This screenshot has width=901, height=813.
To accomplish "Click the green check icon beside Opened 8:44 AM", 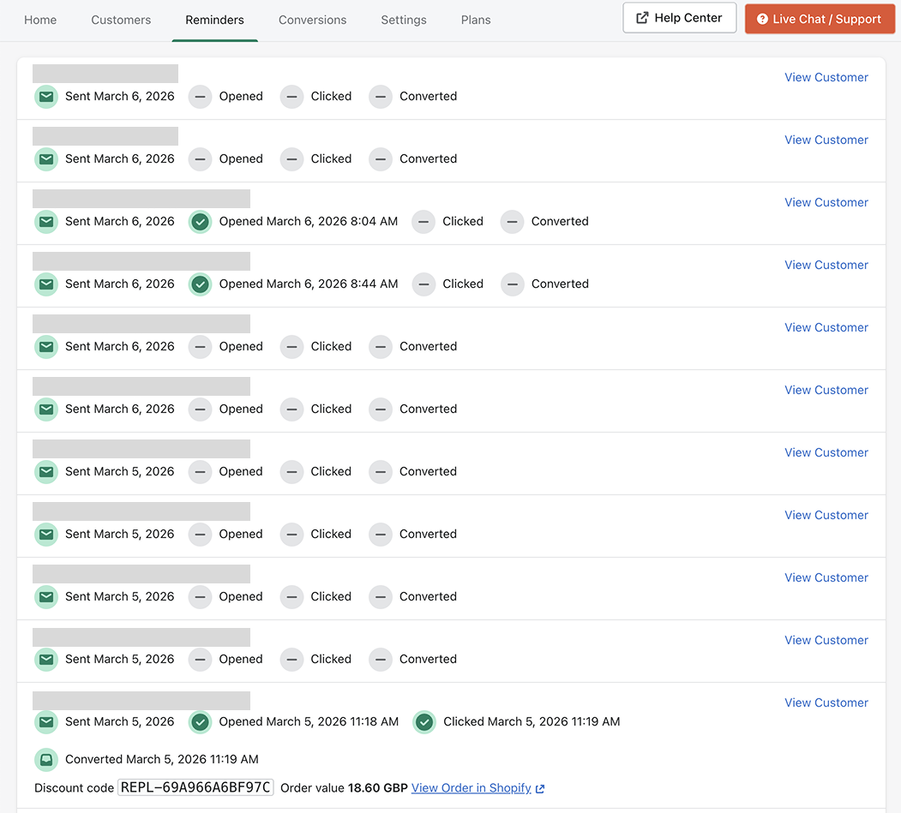I will click(x=200, y=284).
